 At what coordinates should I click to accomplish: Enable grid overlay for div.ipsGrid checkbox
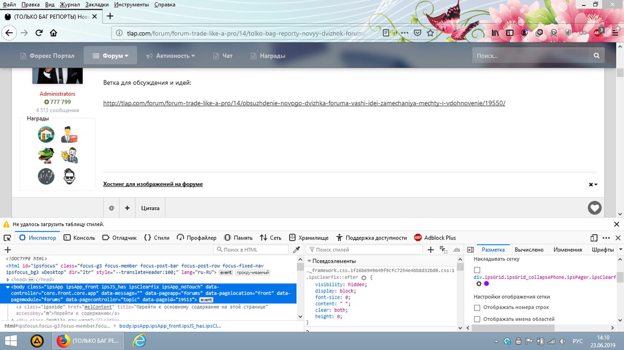(x=477, y=270)
